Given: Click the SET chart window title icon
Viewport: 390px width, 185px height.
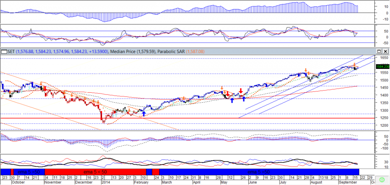Looking at the screenshot, I should [4, 51].
